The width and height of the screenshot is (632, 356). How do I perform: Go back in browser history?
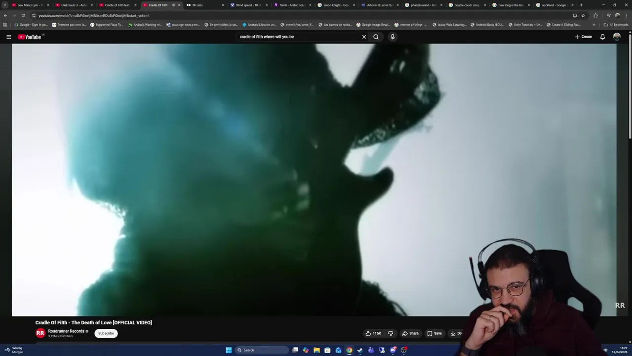[x=5, y=15]
